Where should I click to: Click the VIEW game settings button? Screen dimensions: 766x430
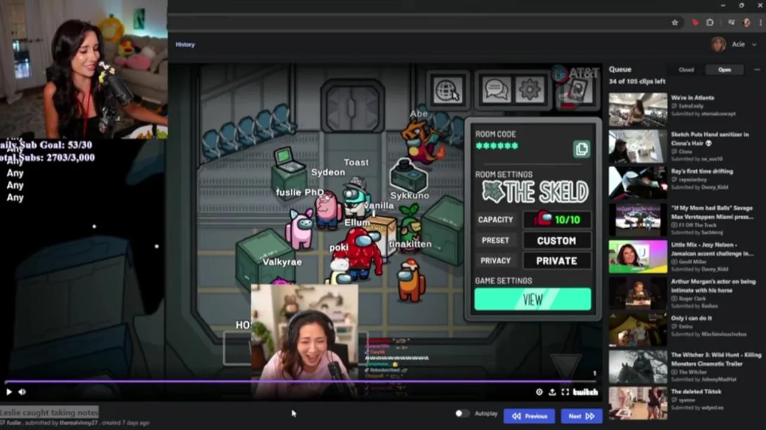tap(533, 300)
